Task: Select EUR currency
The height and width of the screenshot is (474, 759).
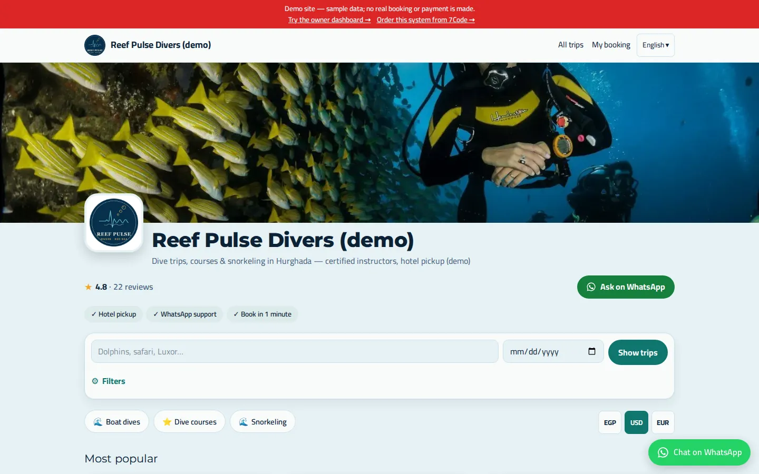Action: [x=663, y=422]
